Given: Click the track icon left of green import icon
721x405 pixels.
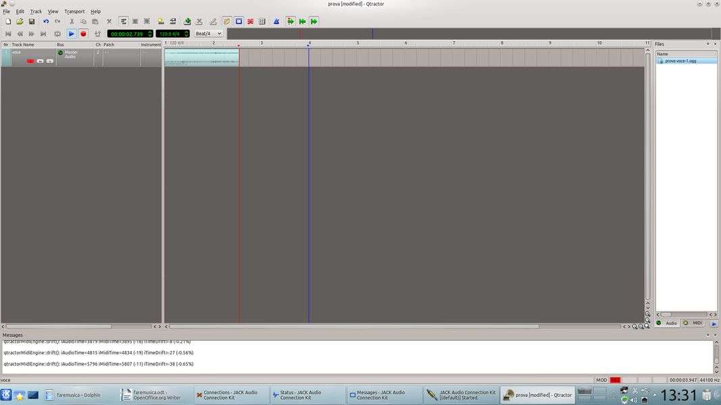Looking at the screenshot, I should point(172,21).
